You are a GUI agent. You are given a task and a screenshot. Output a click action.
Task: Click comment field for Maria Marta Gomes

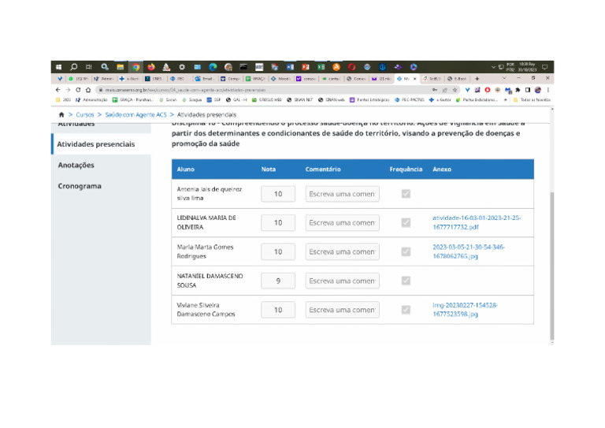(342, 252)
